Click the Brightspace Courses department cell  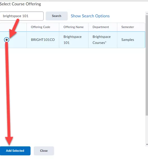coord(103,40)
